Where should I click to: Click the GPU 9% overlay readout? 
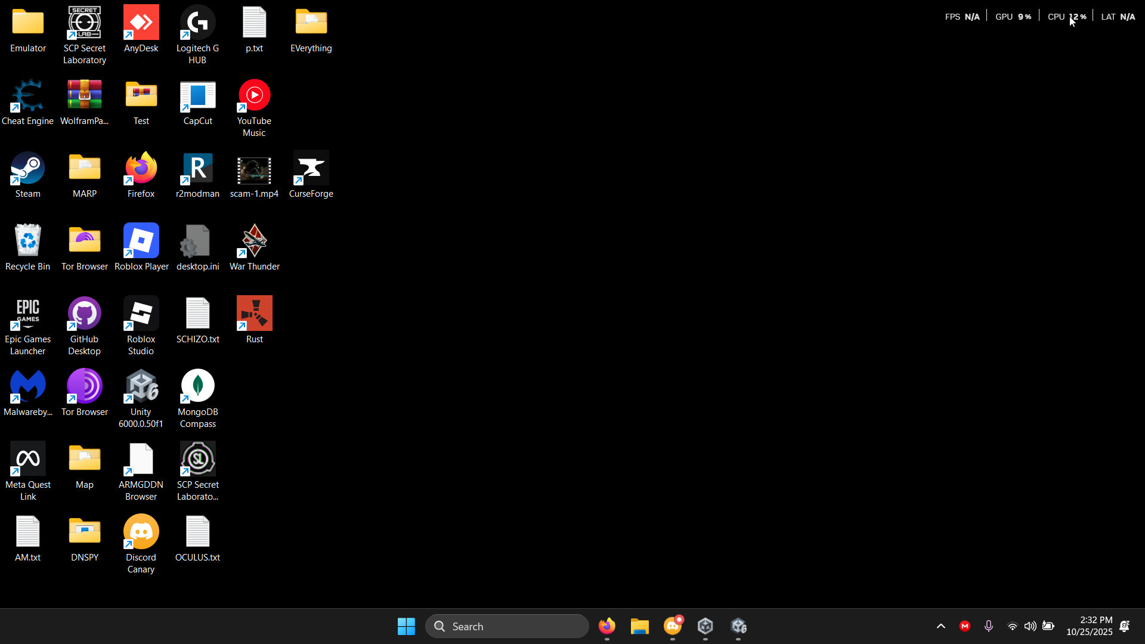tap(1013, 17)
